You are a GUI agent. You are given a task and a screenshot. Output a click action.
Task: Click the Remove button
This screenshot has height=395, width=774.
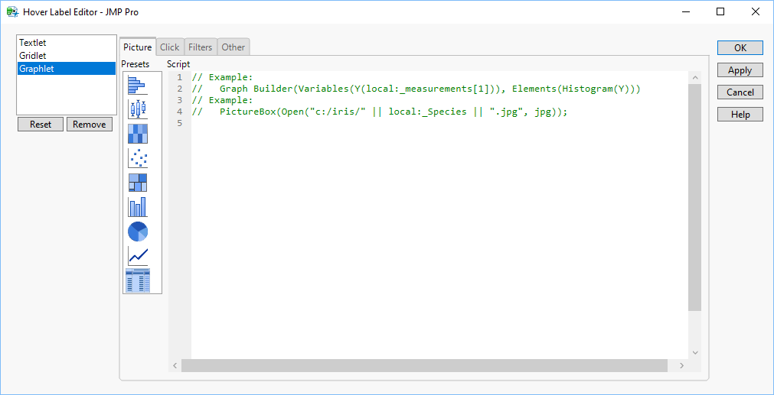[x=90, y=124]
